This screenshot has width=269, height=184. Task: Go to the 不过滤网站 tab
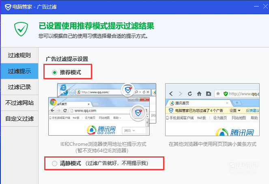pos(19,103)
